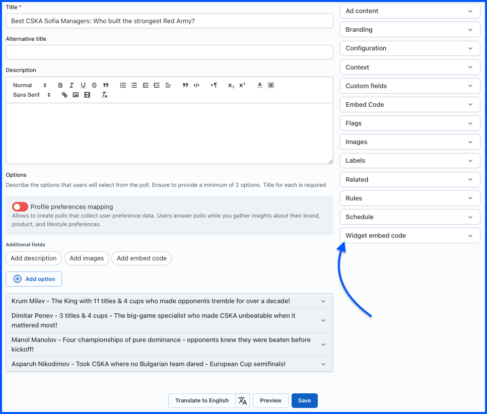Apply italic formatting in the toolbar
487x414 pixels.
click(x=72, y=86)
